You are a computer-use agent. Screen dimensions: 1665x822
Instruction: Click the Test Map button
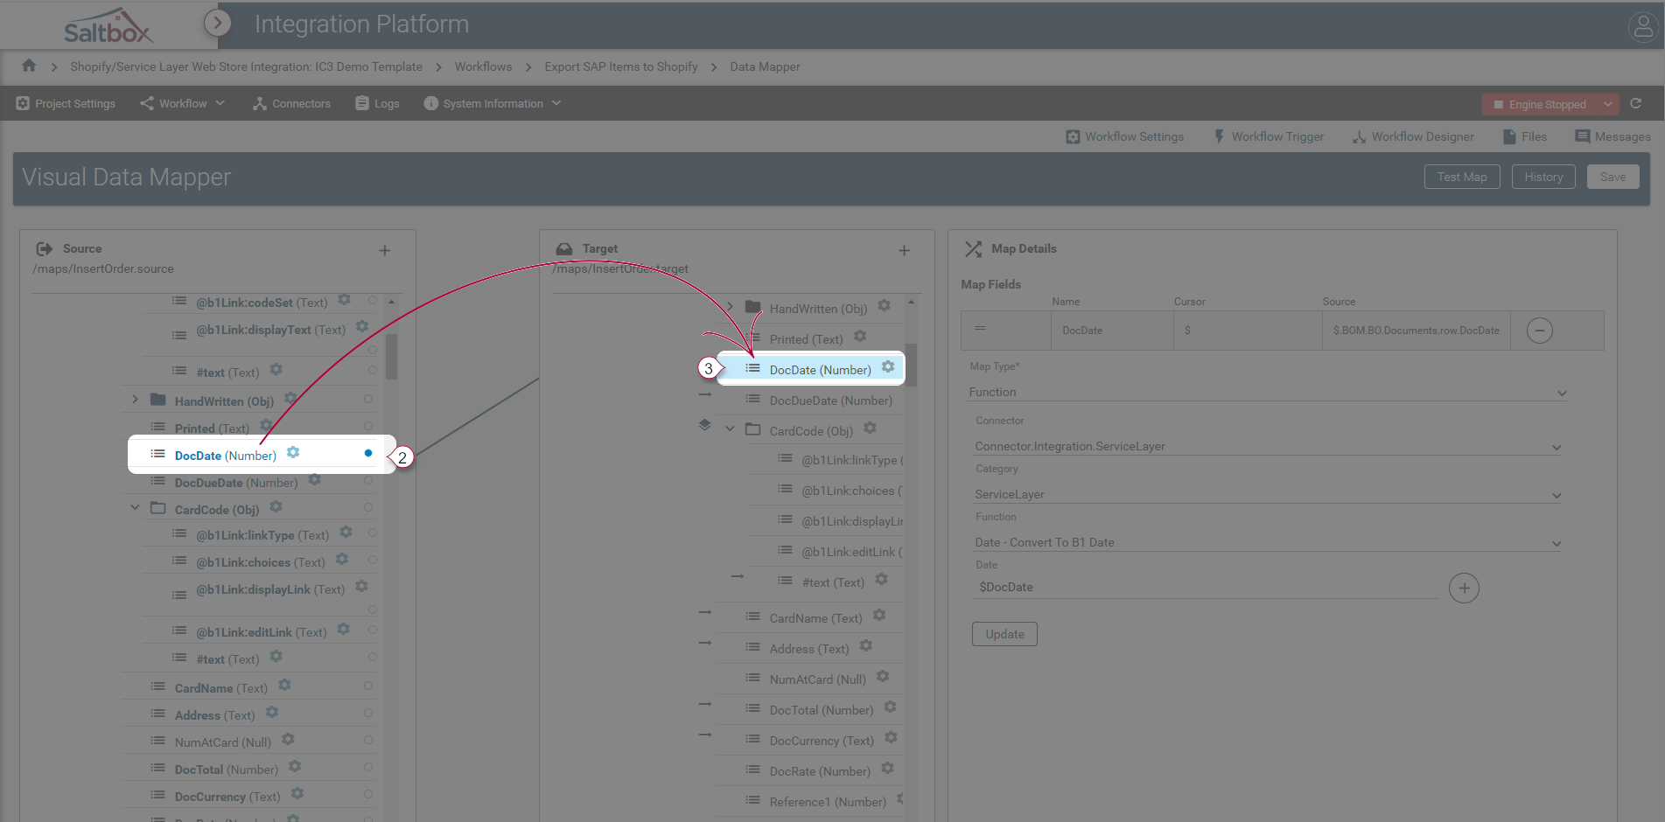(1462, 177)
